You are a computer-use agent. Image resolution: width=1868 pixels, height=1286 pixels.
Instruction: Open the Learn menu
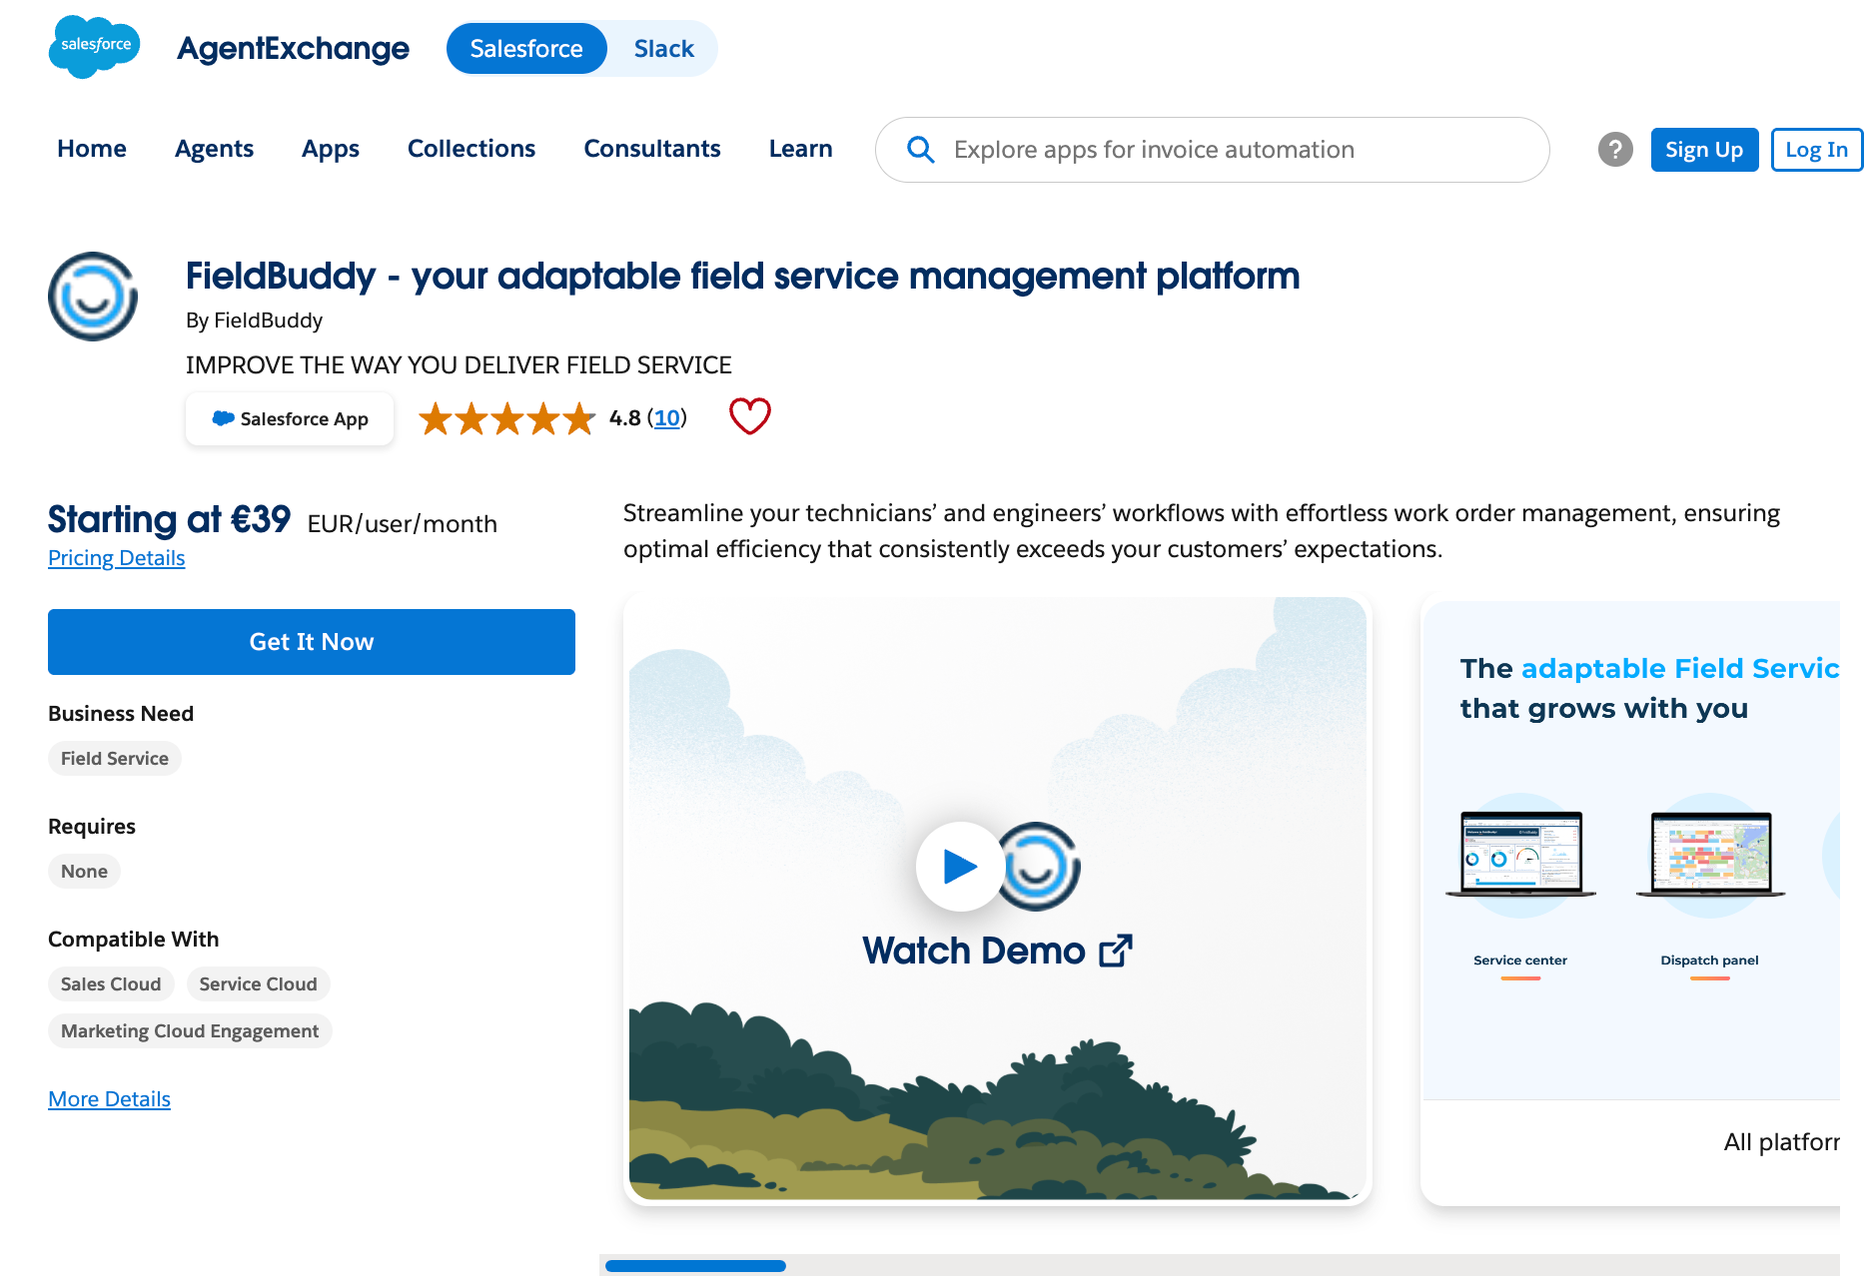[801, 149]
